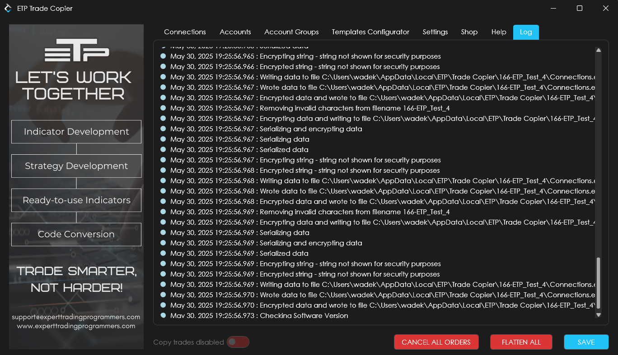This screenshot has height=355, width=618.
Task: Select the 19:25:56.968 Writing data to file entry
Action: tap(377, 181)
